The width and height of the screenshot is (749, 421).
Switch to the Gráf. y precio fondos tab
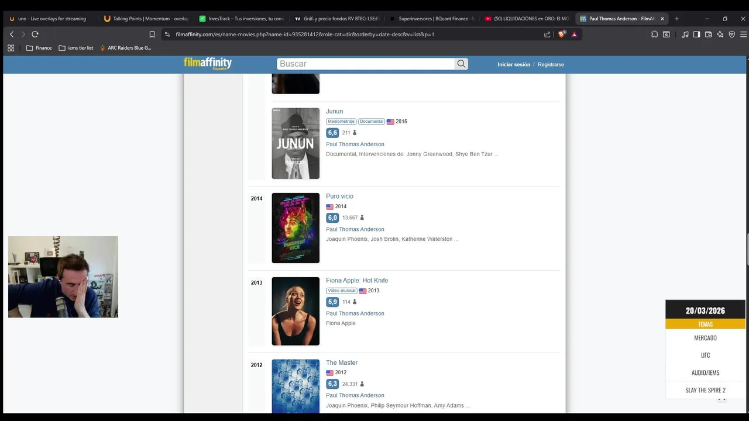coord(336,19)
